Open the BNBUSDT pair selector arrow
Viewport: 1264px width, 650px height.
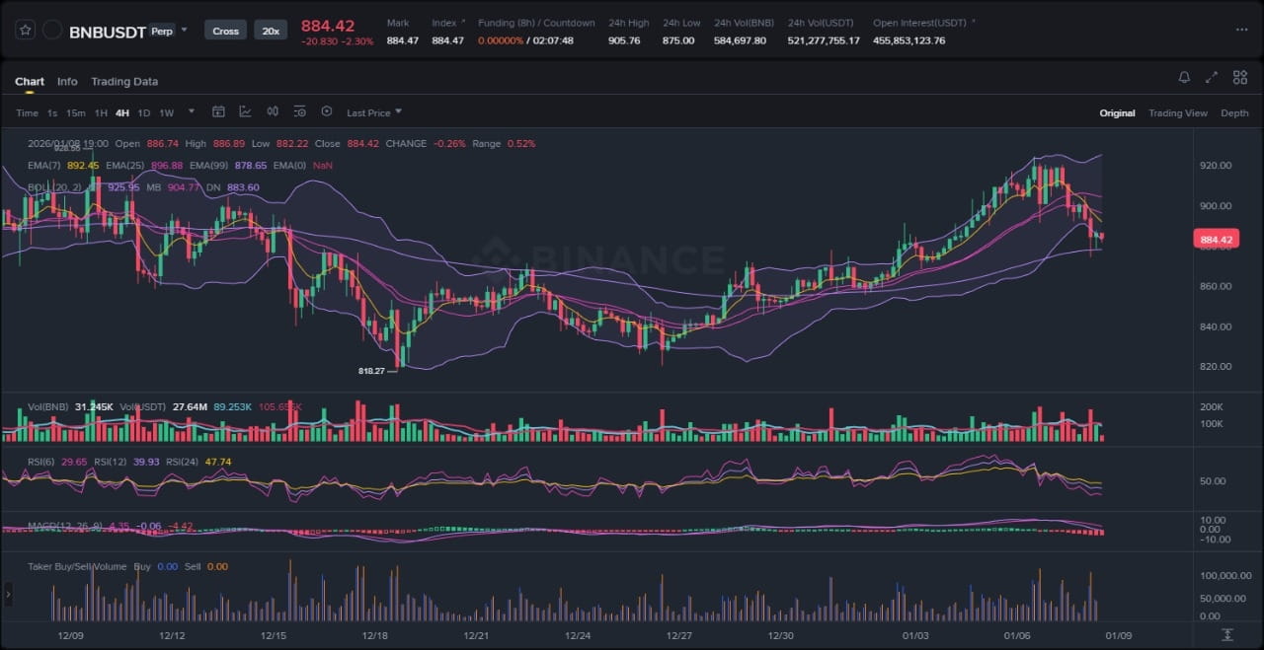(184, 31)
